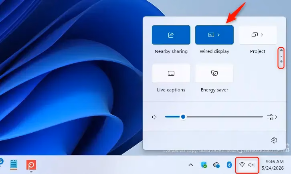Open clock showing 9:46 AM

click(x=273, y=165)
